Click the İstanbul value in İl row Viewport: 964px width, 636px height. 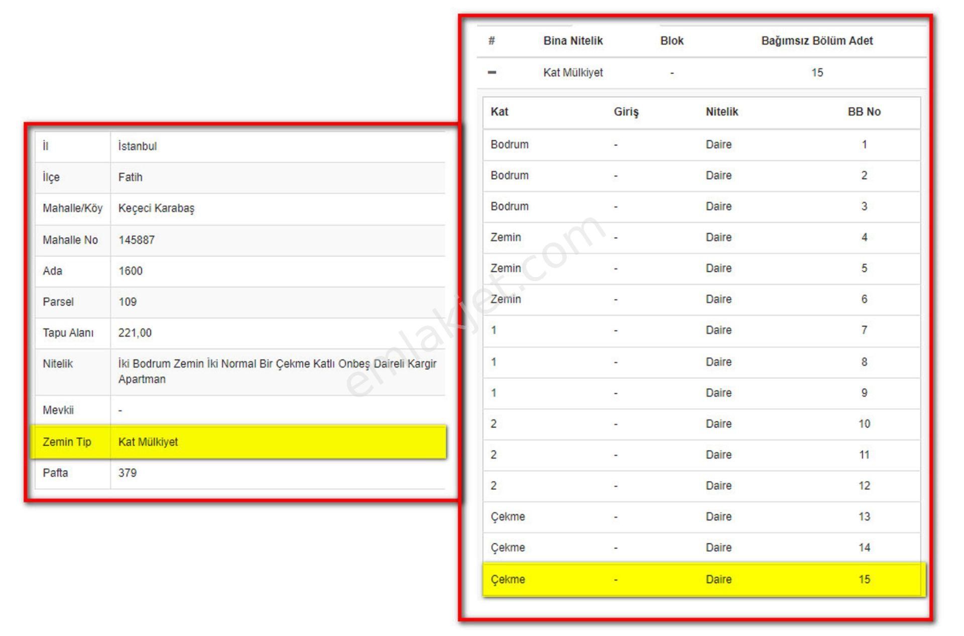point(138,146)
